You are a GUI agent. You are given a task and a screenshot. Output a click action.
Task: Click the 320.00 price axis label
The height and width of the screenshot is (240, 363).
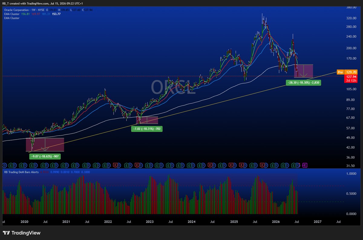point(351,18)
